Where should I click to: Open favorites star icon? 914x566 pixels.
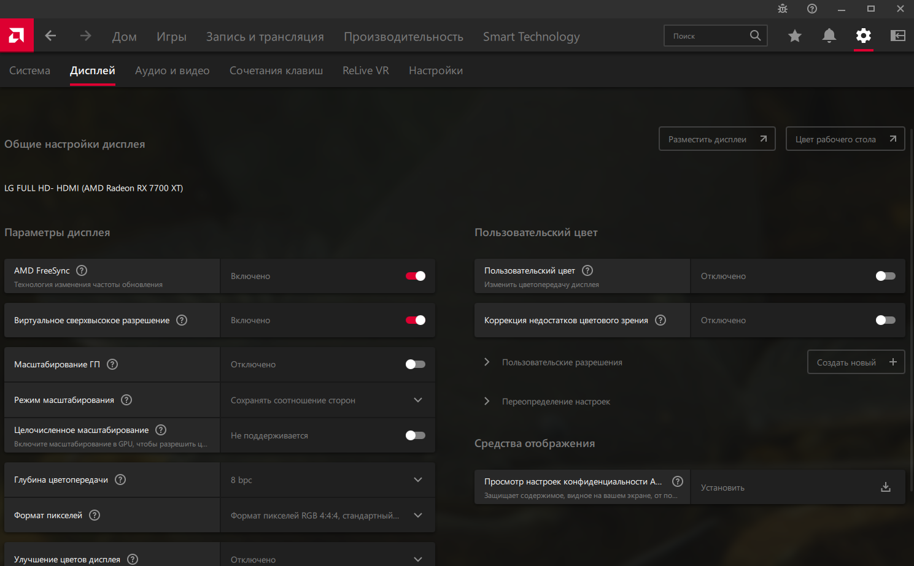[795, 36]
